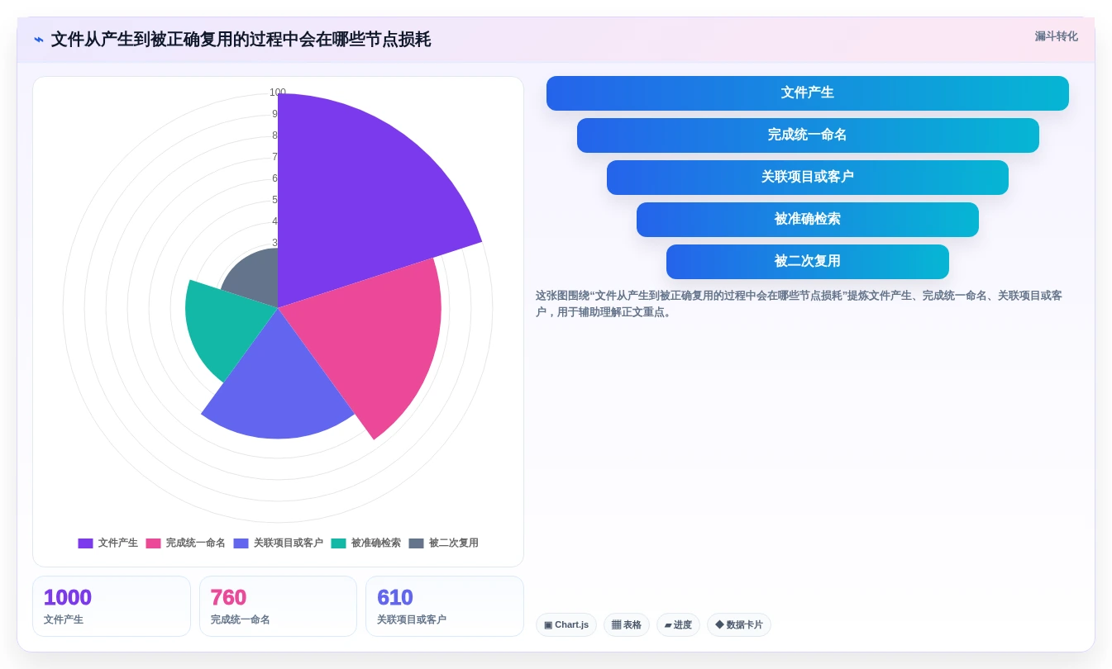Toggle the 关联项目或客户 legend entry

pyautogui.click(x=279, y=543)
